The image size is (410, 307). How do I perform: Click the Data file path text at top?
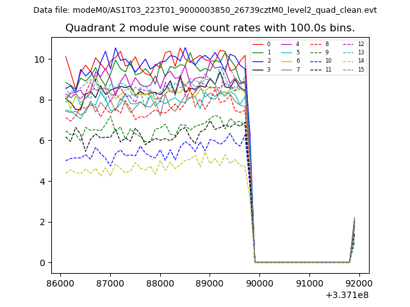[x=205, y=10]
